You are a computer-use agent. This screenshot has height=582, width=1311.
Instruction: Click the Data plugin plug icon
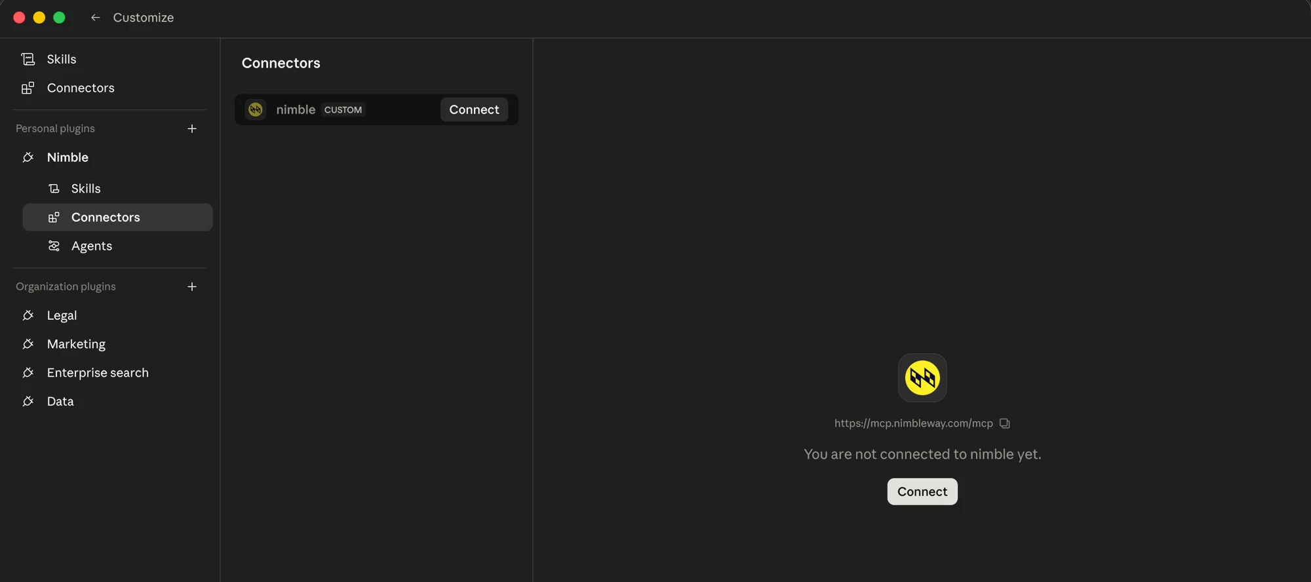click(28, 401)
